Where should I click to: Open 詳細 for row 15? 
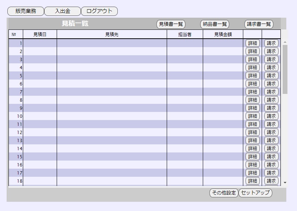[x=252, y=157]
